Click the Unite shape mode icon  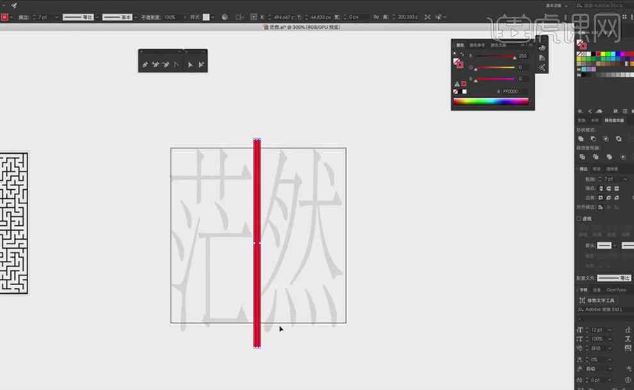point(581,139)
